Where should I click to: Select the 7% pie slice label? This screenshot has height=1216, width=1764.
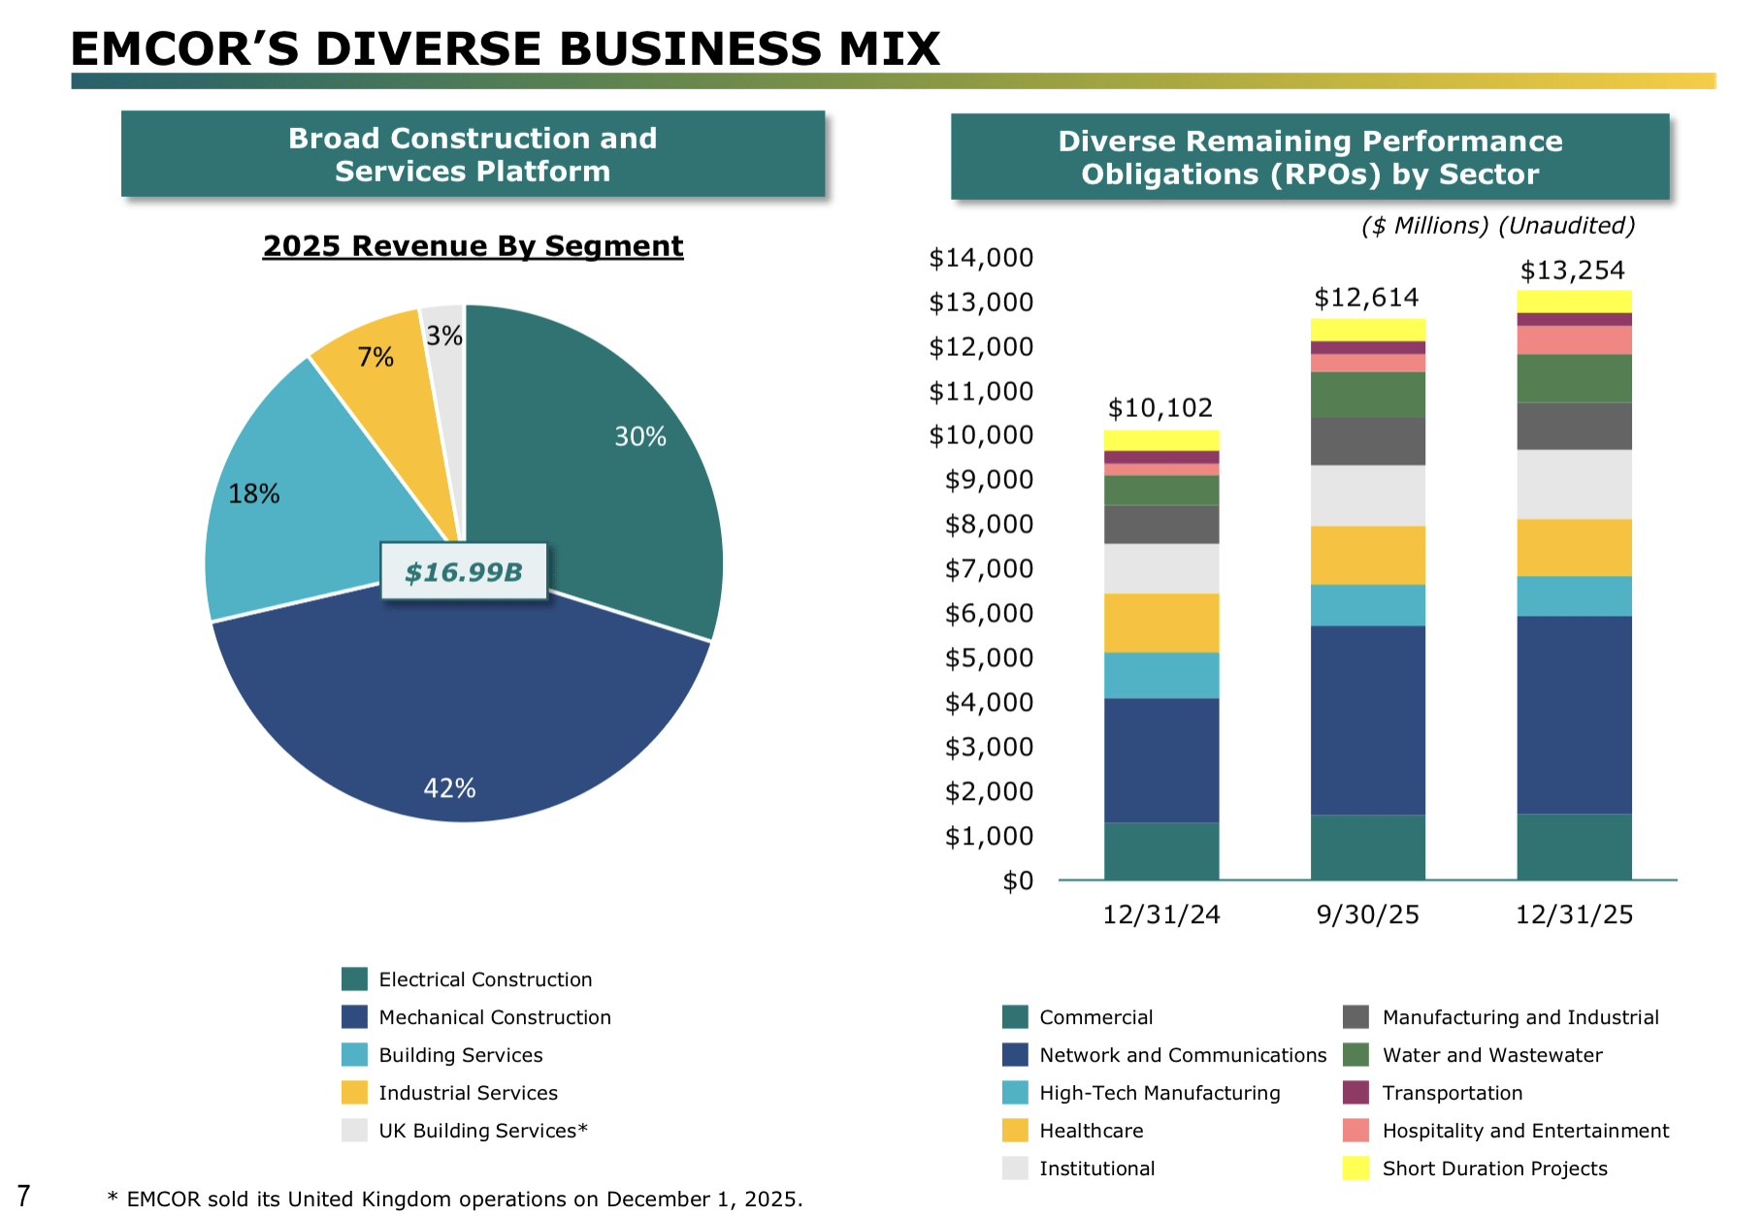(376, 358)
